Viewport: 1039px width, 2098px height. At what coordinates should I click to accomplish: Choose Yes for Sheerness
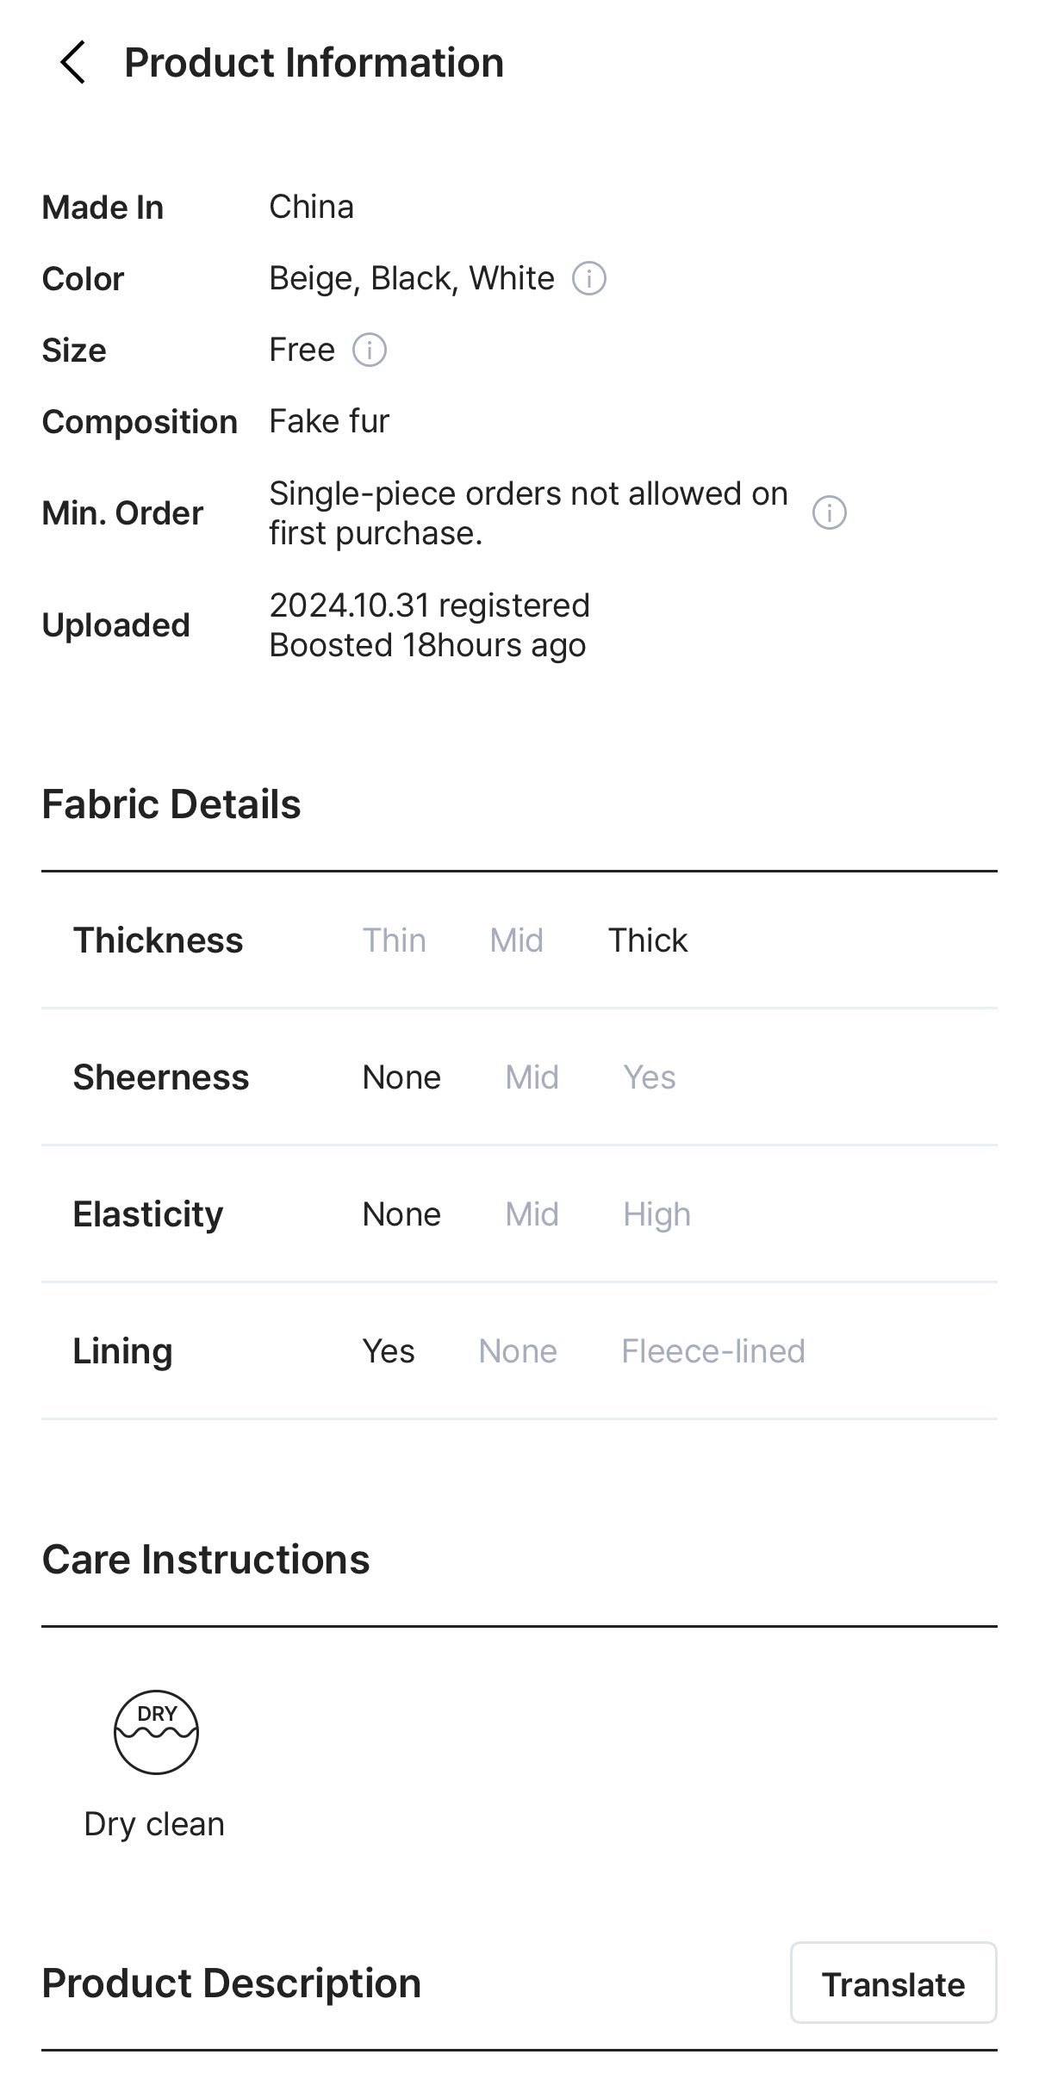point(649,1077)
